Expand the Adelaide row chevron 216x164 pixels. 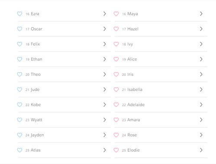pyautogui.click(x=201, y=105)
